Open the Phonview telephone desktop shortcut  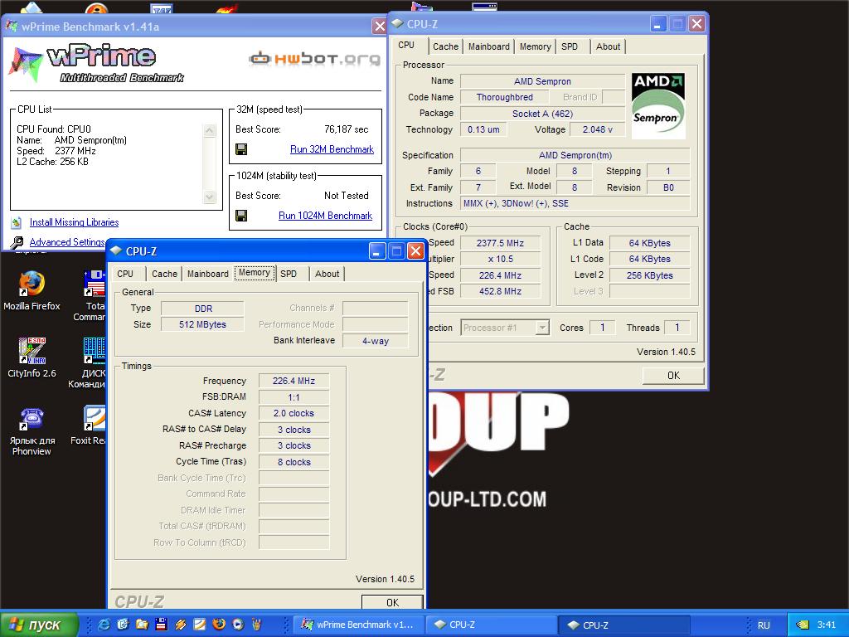[x=32, y=431]
